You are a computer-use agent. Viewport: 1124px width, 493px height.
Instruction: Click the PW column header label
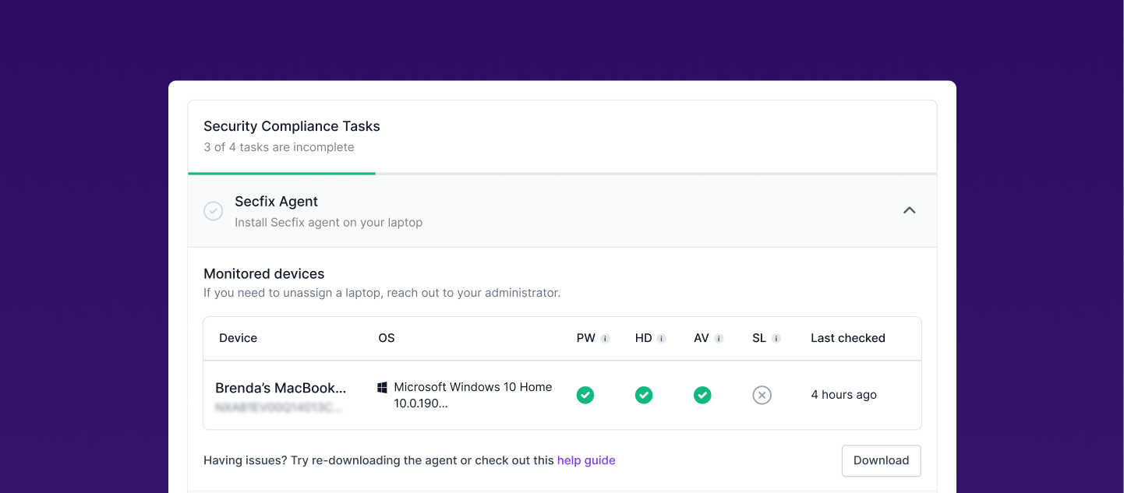(x=586, y=338)
